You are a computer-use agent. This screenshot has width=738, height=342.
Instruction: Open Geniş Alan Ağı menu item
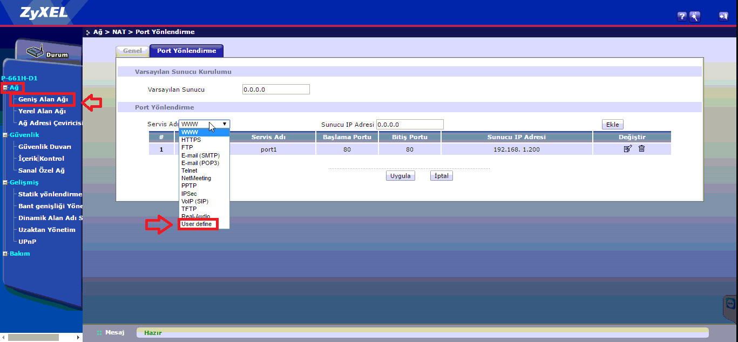click(43, 99)
